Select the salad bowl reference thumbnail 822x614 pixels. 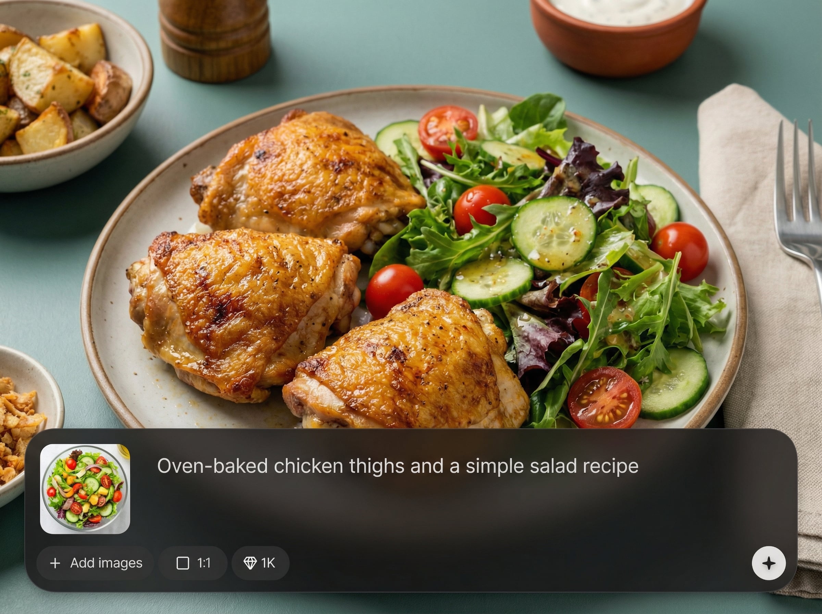(85, 489)
